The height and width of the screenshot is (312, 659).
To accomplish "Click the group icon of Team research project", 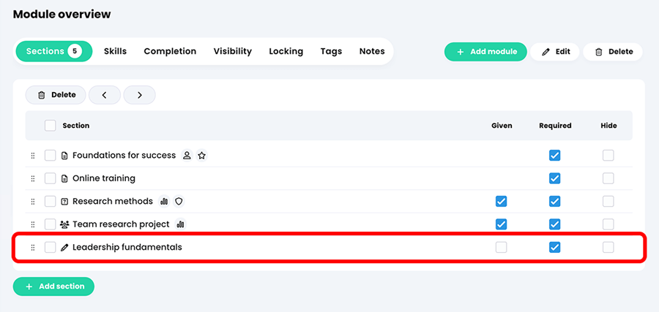I will point(64,225).
